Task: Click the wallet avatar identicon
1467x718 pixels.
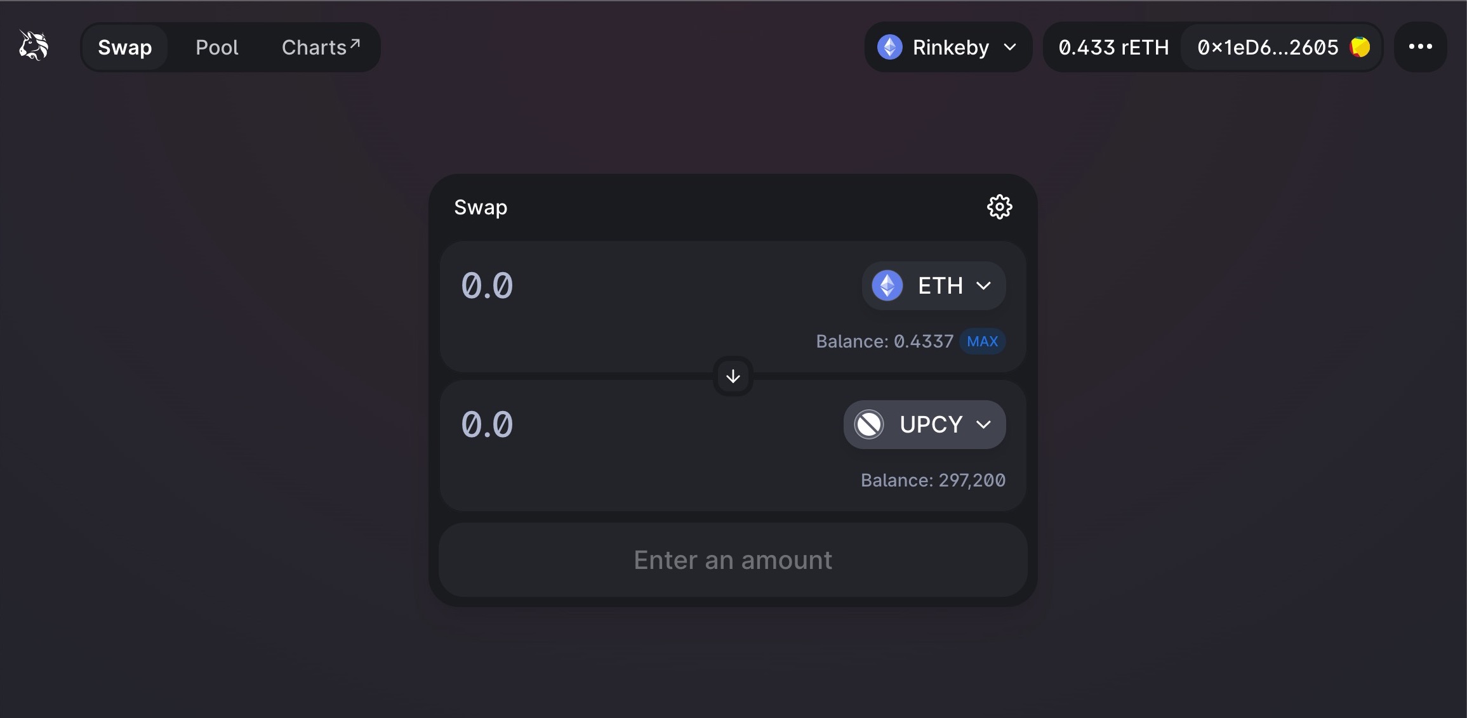Action: click(1360, 47)
